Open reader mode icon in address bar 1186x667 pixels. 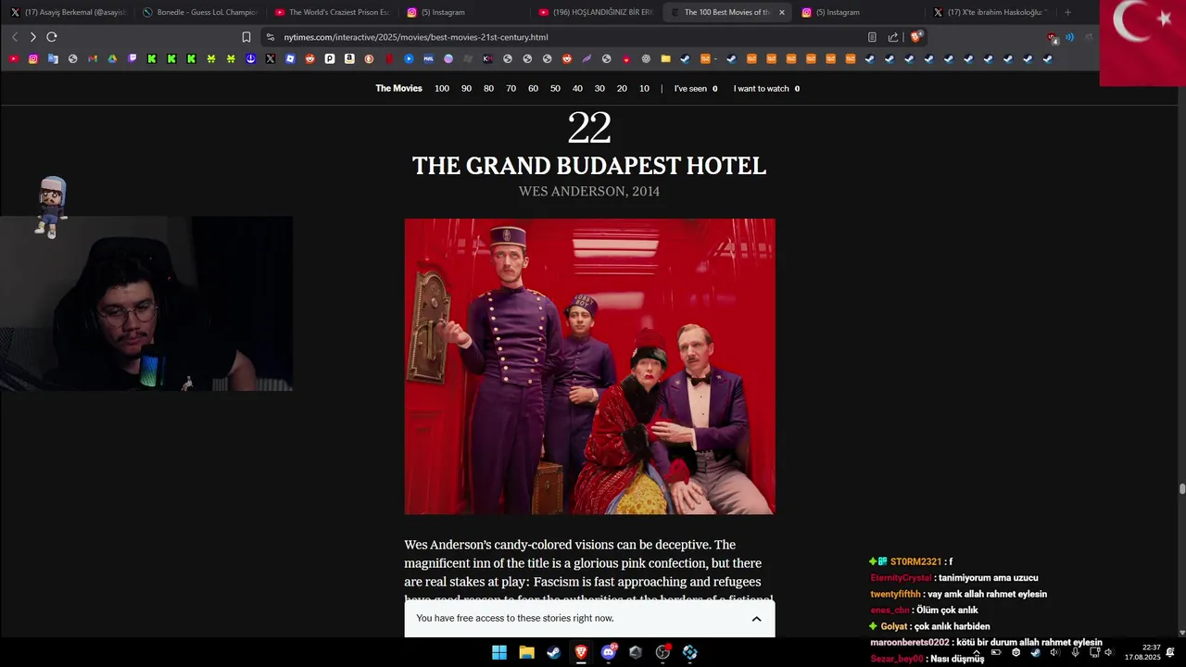click(872, 37)
